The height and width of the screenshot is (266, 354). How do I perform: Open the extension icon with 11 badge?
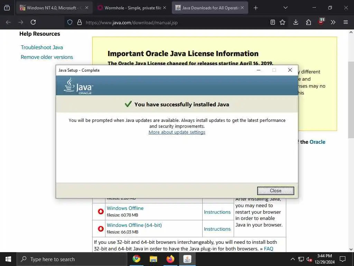tap(321, 22)
